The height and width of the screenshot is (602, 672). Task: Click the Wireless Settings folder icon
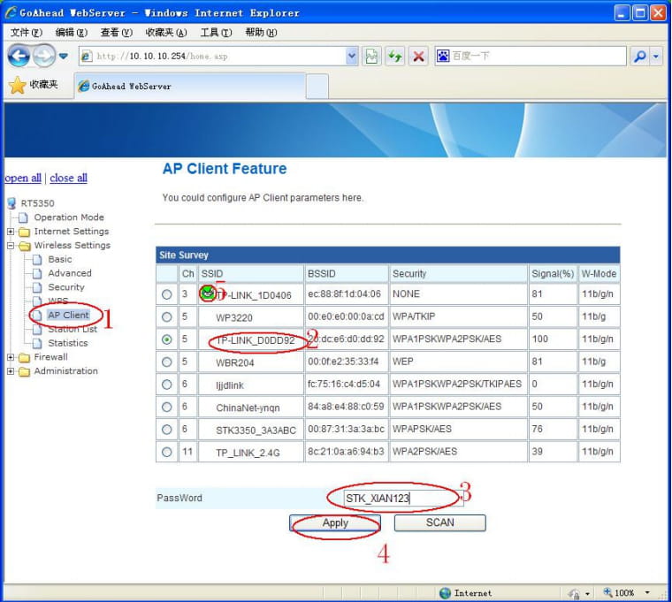tap(25, 246)
